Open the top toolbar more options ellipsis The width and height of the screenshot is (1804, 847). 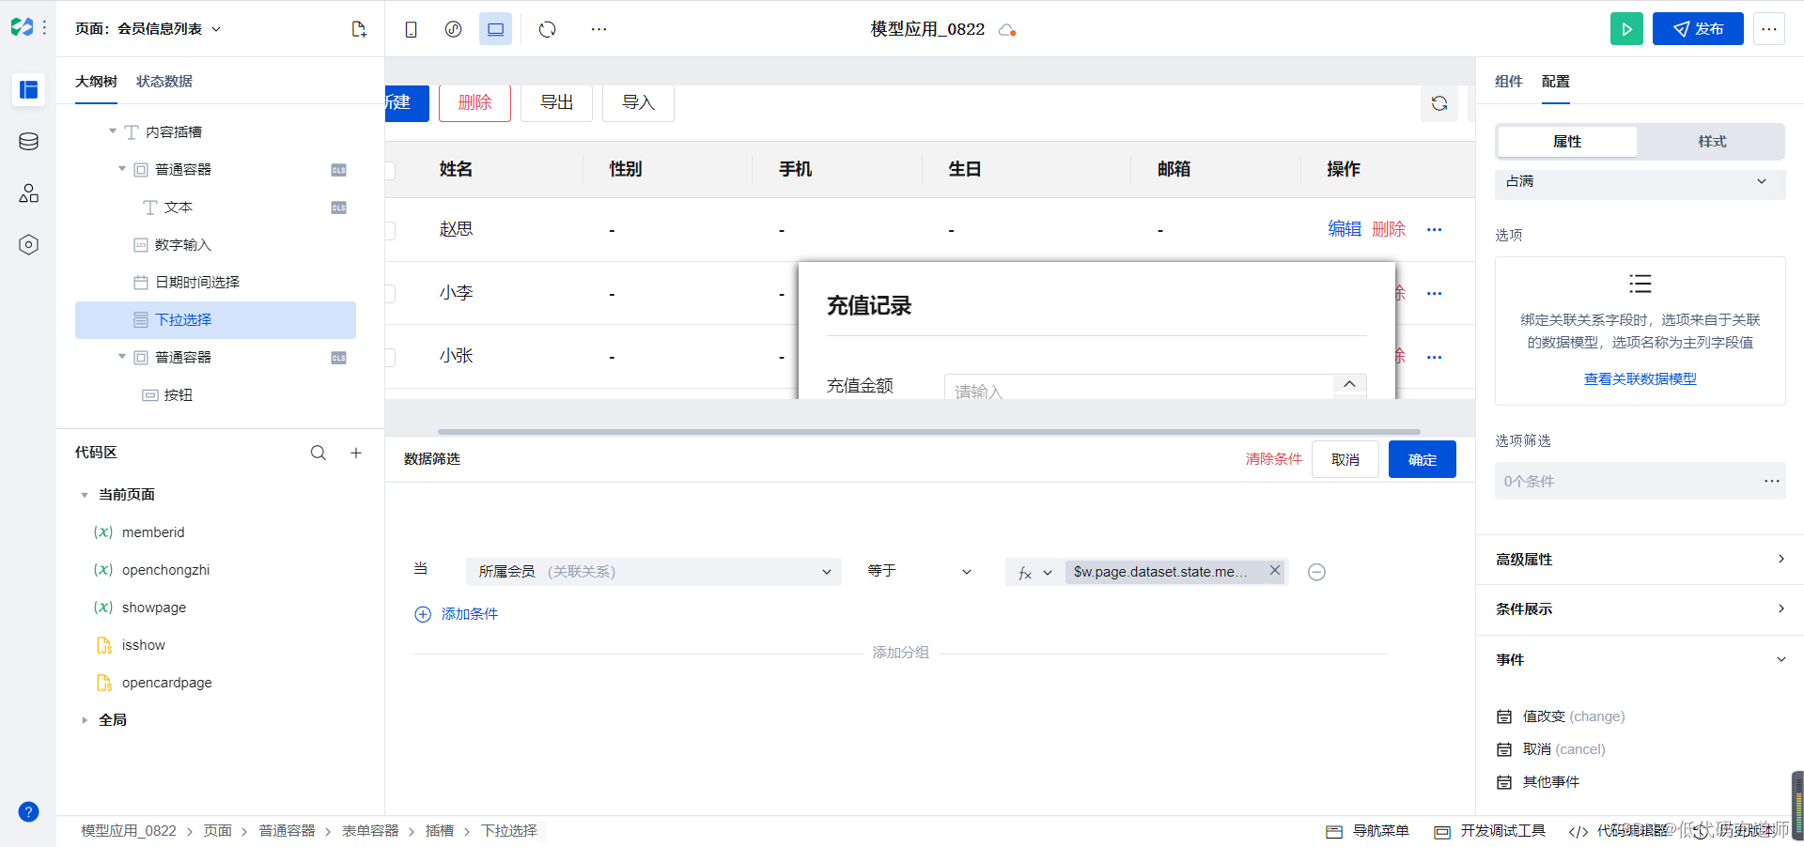599,29
